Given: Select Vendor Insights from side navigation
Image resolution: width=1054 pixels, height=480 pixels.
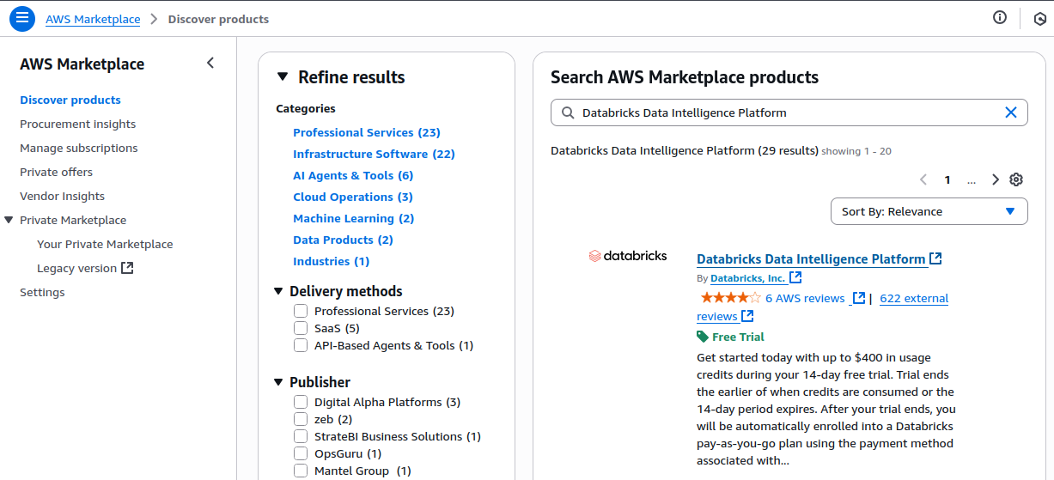Looking at the screenshot, I should 62,196.
